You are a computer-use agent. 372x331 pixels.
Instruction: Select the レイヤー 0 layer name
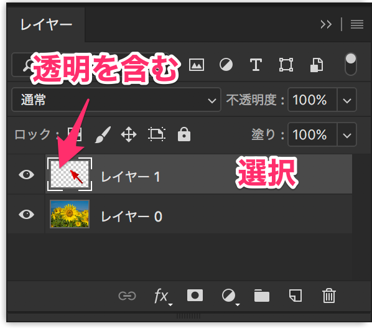[131, 217]
